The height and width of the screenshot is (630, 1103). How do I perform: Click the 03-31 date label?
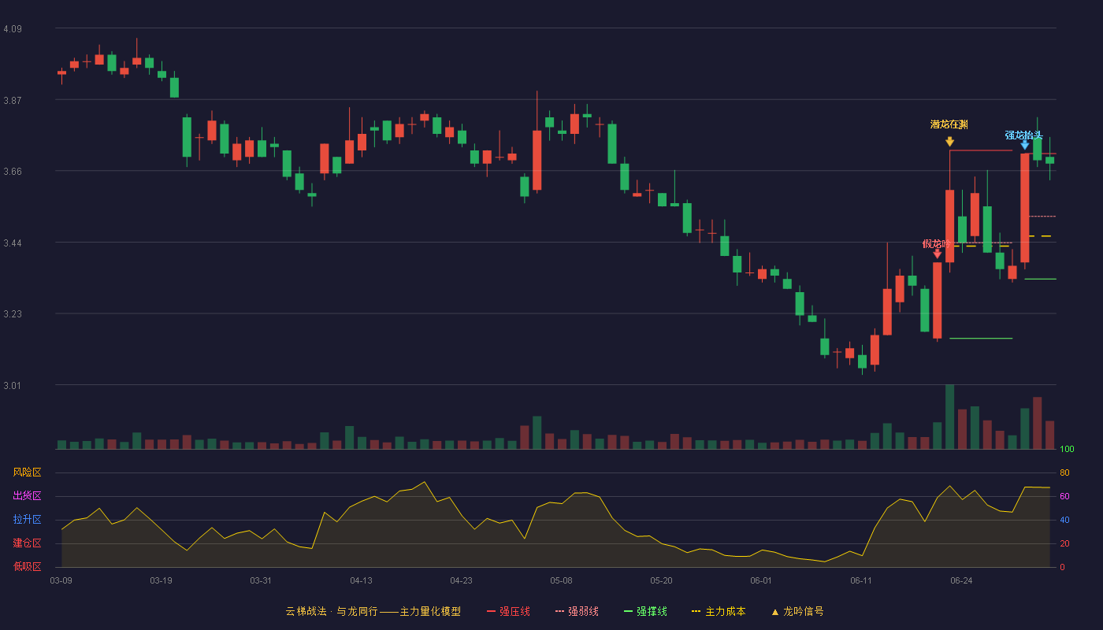point(261,580)
